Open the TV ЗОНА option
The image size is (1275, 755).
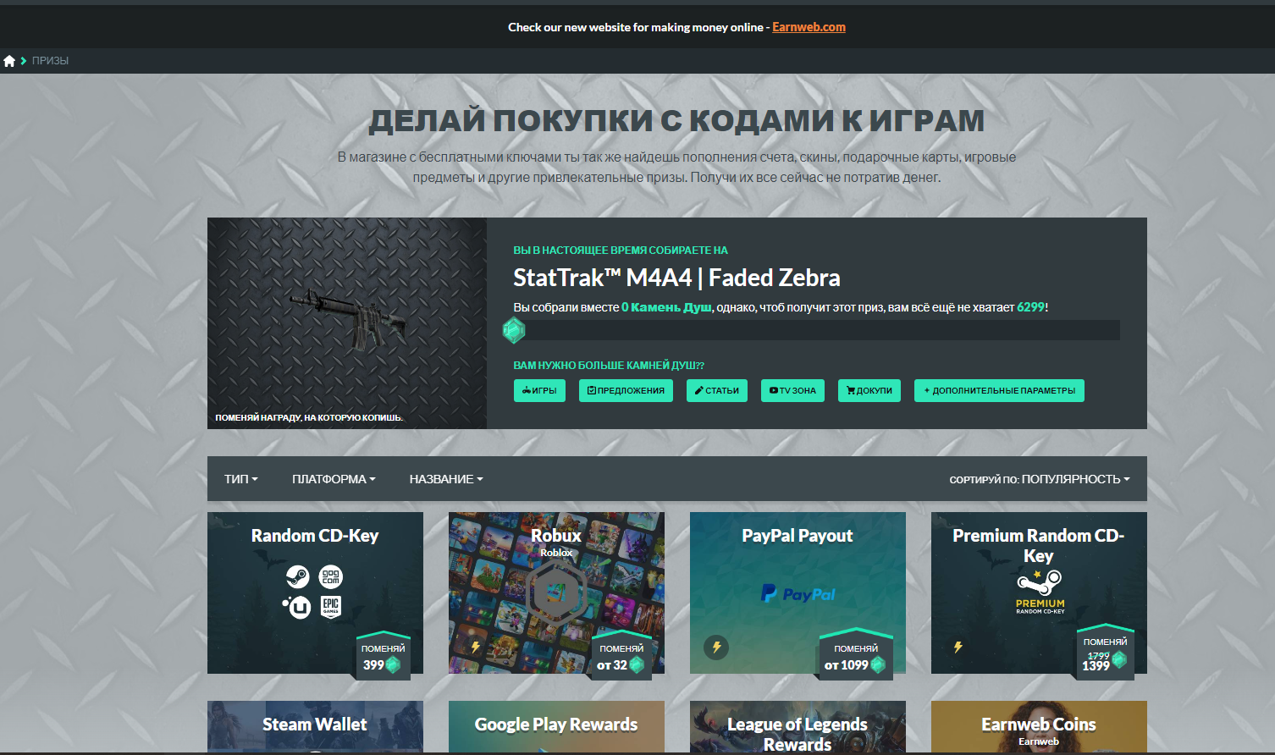point(792,390)
